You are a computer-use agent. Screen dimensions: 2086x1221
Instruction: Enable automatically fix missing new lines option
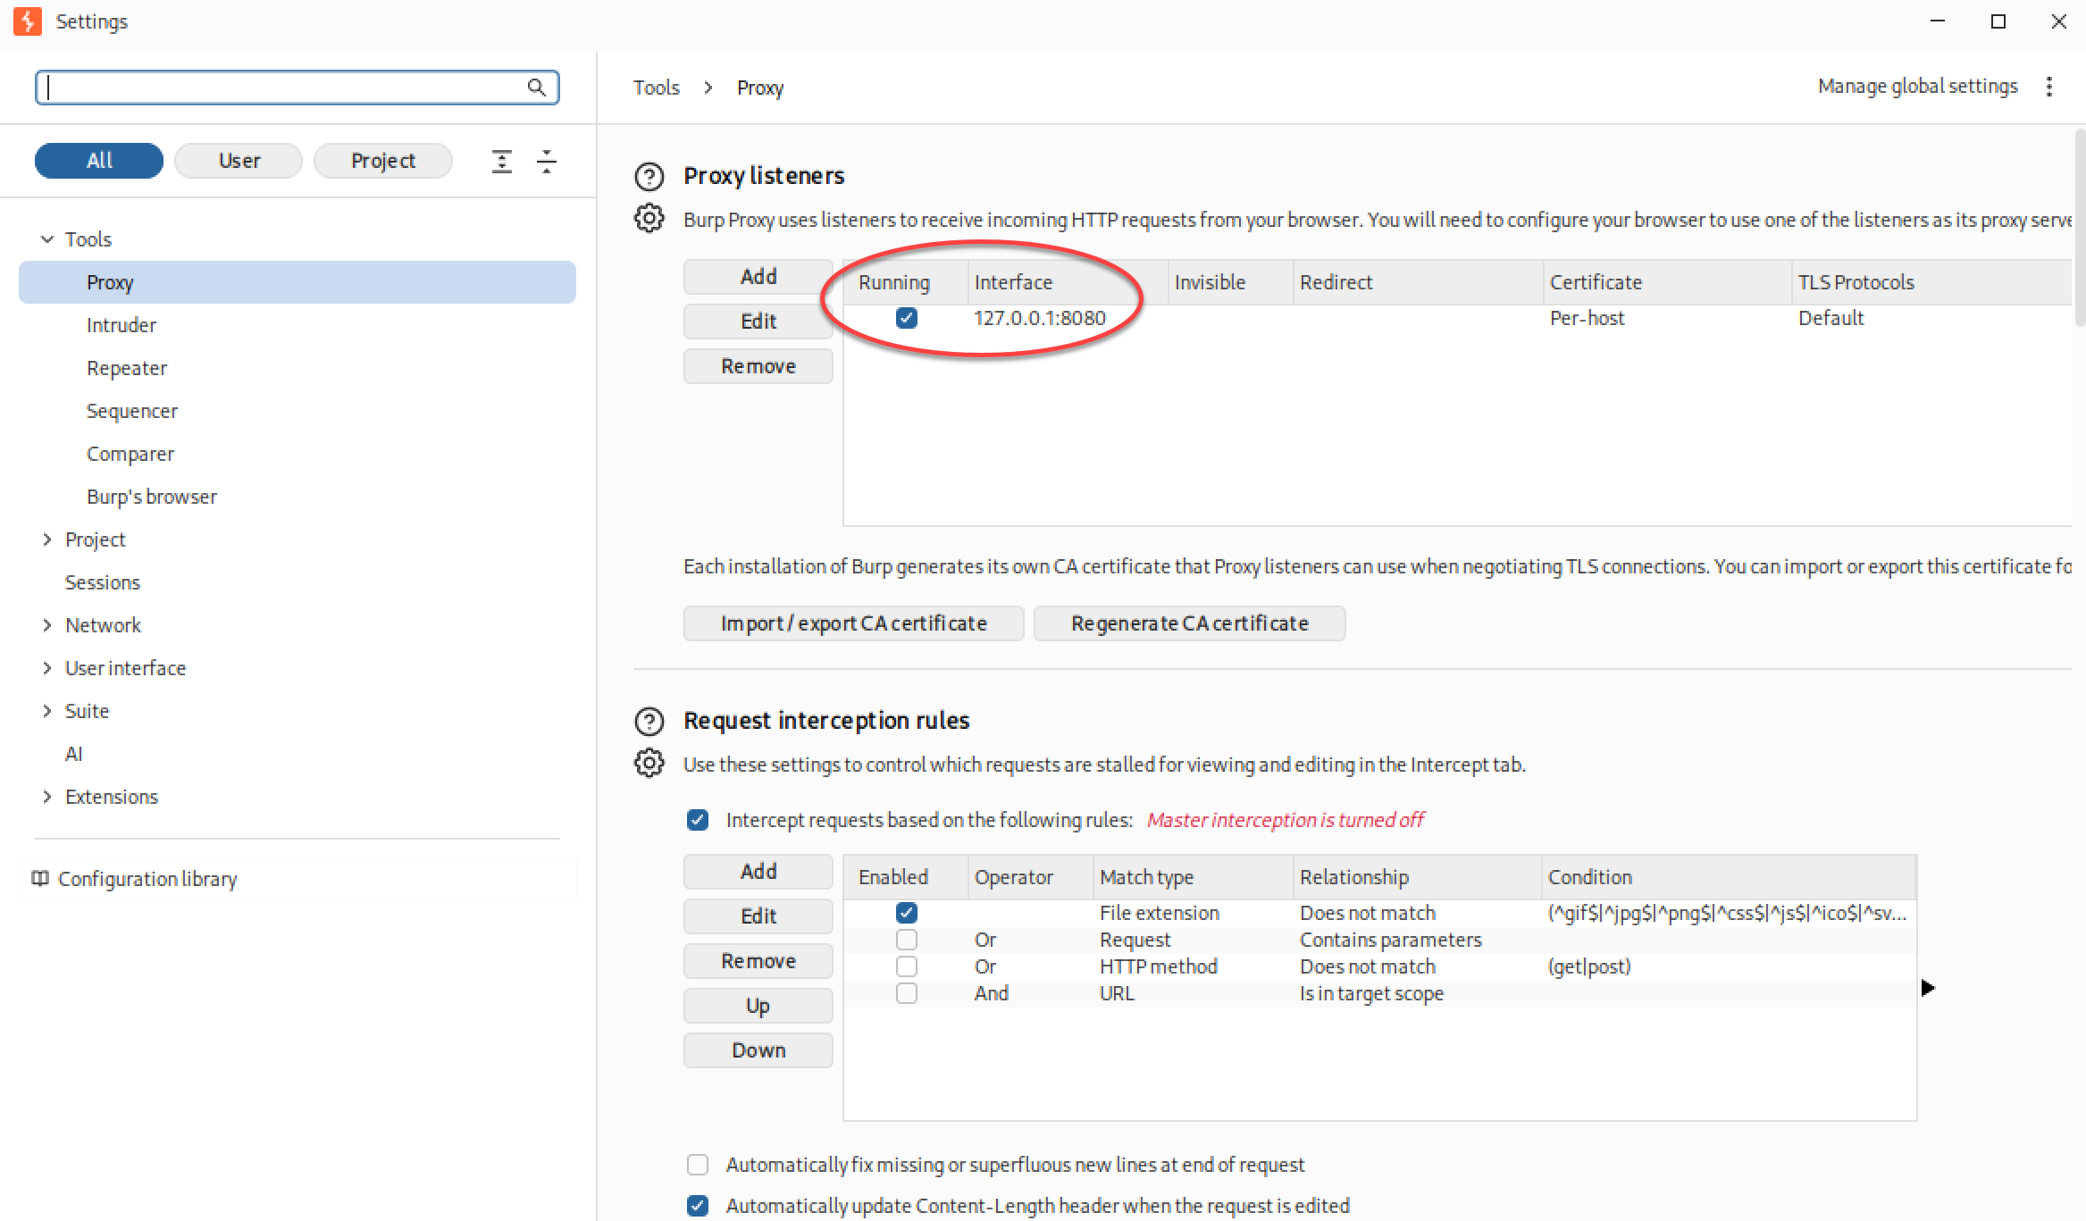click(698, 1165)
